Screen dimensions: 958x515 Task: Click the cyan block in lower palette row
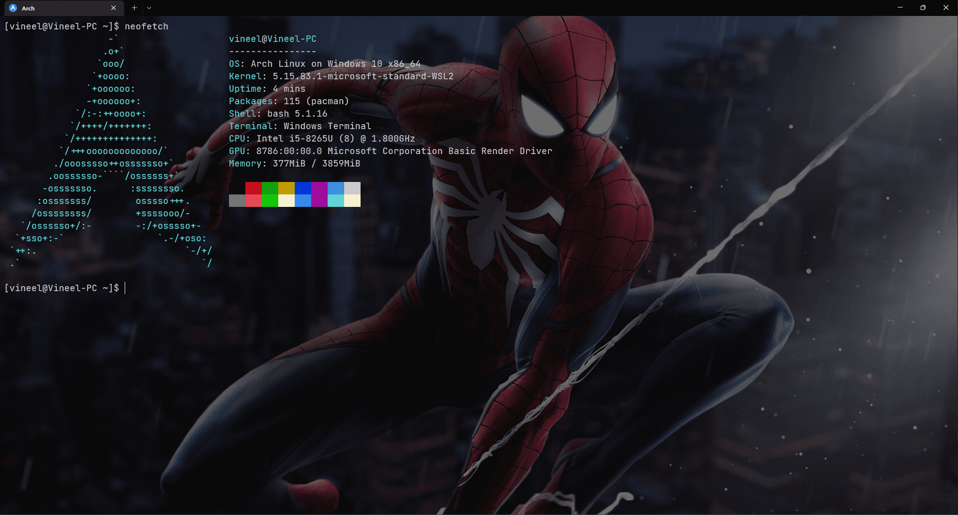pos(336,200)
